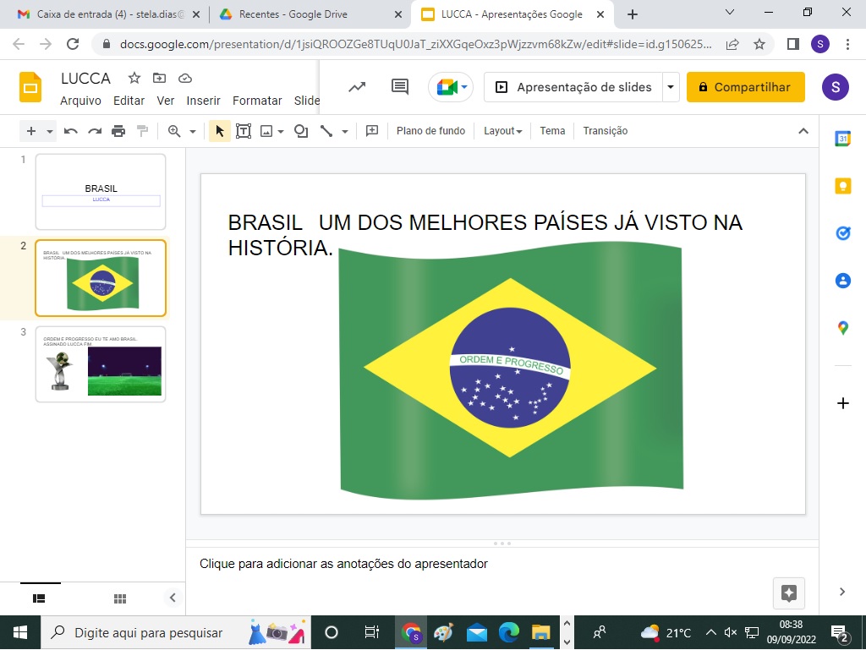Bookmark this page with the star icon

759,44
